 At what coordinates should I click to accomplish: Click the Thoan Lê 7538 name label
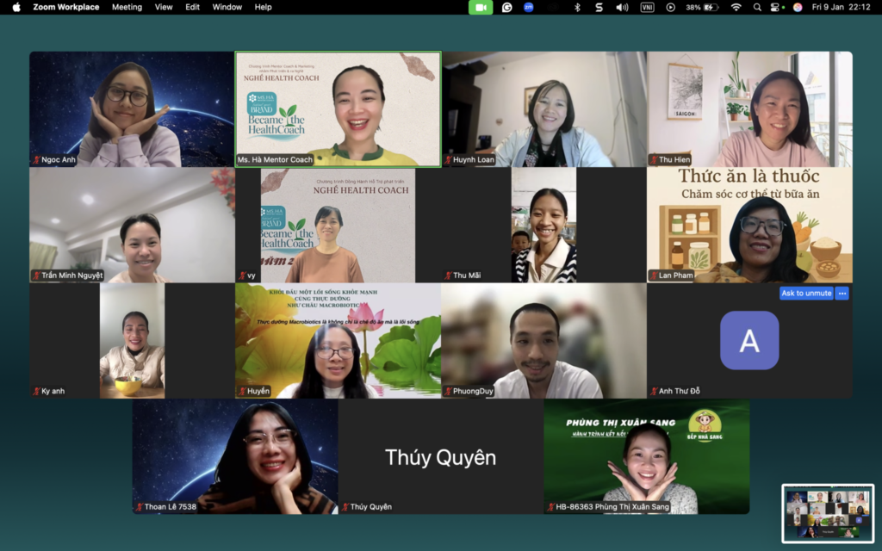point(166,507)
